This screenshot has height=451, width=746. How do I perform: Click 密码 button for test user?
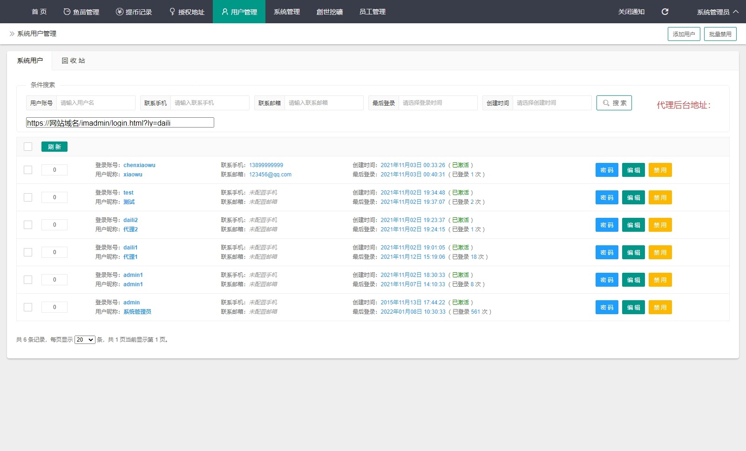[x=607, y=197]
